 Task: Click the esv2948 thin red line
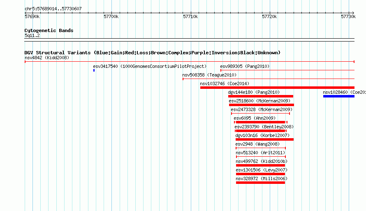pos(261,148)
